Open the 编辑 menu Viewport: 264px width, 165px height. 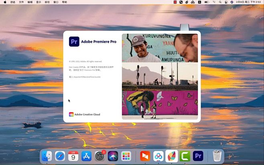click(x=30, y=2)
